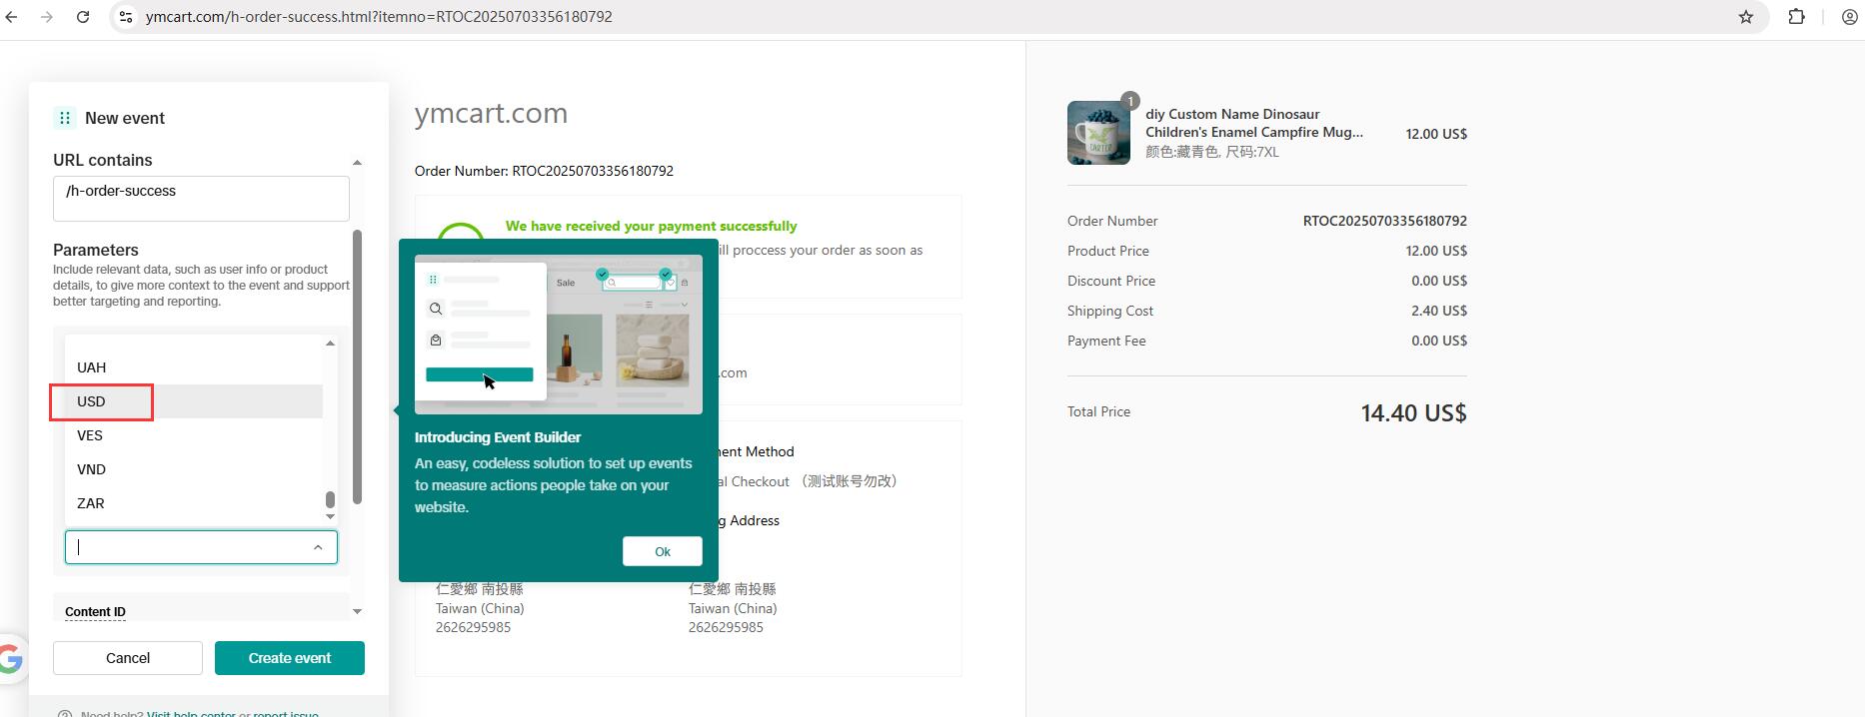
Task: Click the Shipping Cost 2.40 US$ value
Action: click(1439, 311)
